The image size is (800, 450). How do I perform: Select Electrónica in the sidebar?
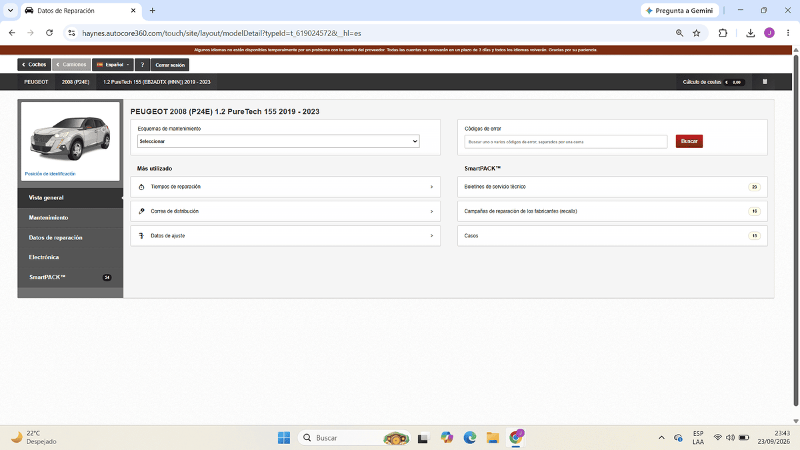click(x=70, y=257)
